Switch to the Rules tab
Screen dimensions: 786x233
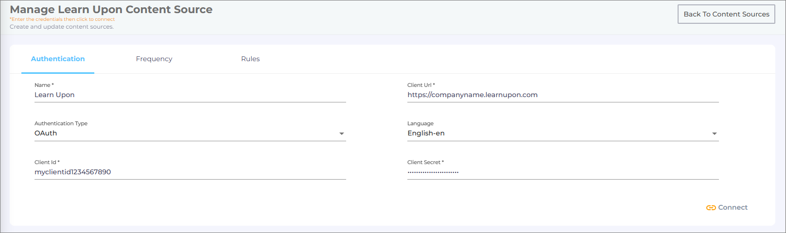pyautogui.click(x=250, y=59)
